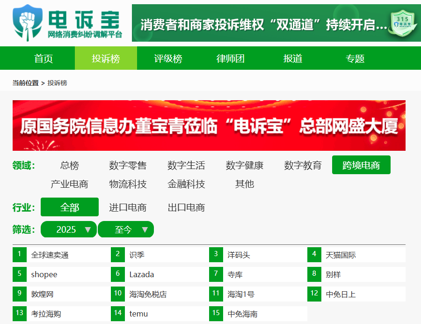This screenshot has width=421, height=324.
Task: Click the 电诉宝 fist shield logo
Action: [x=28, y=23]
